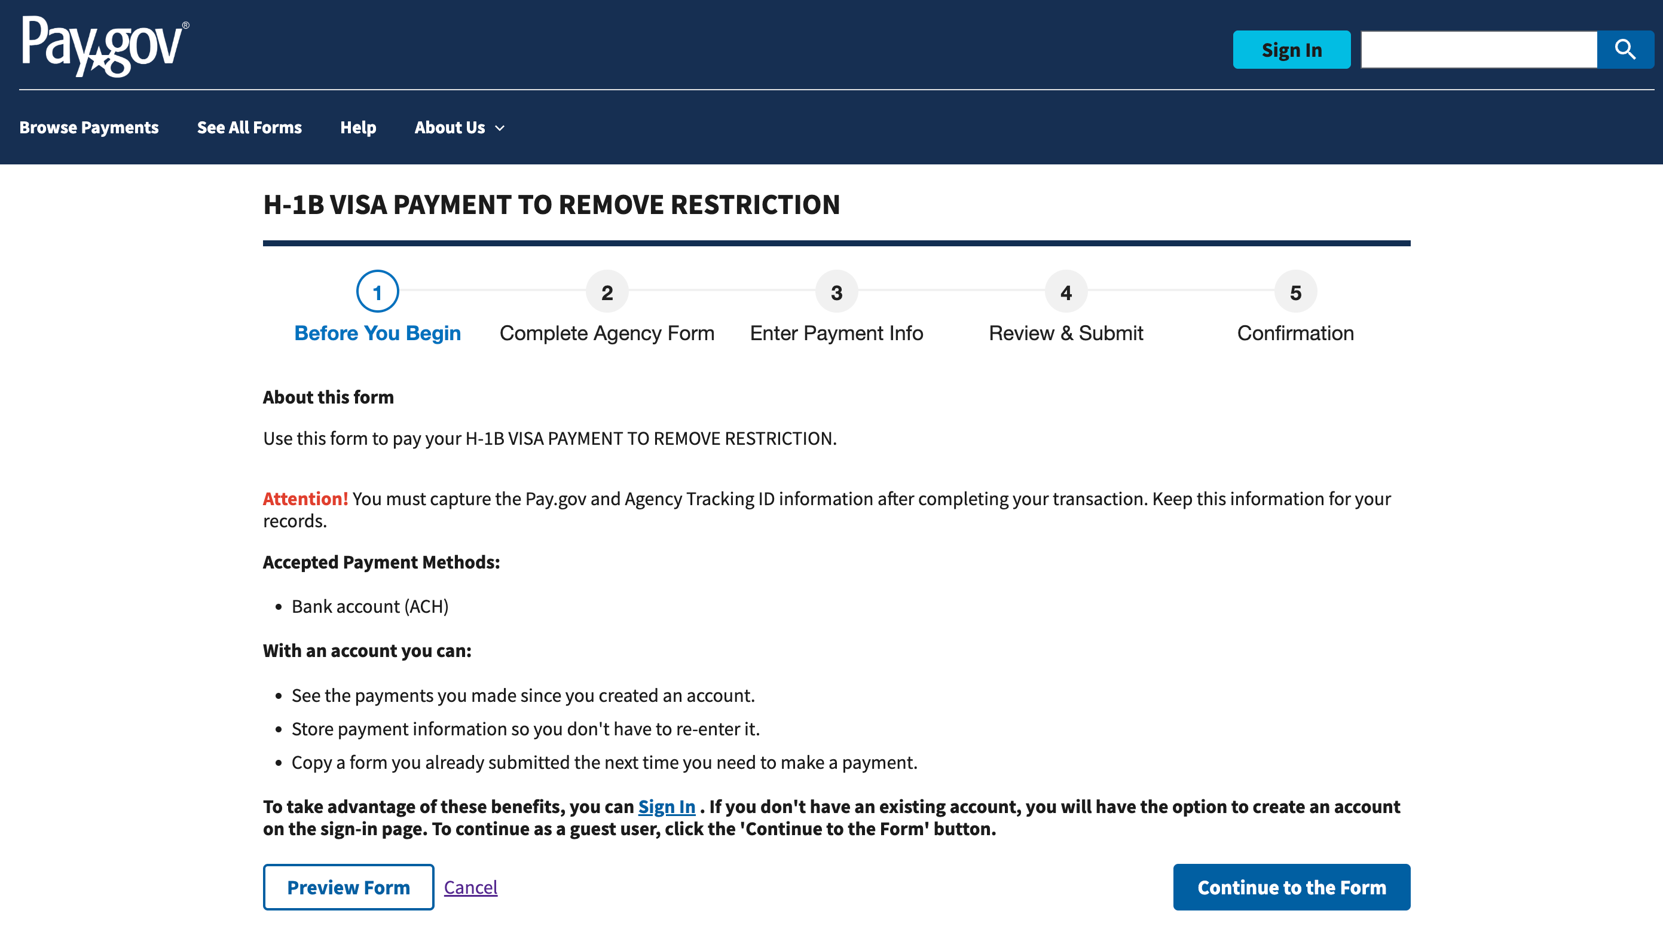Click the Pay.gov logo

pos(105,47)
